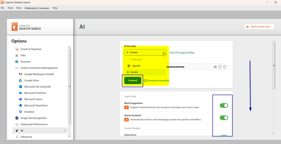This screenshot has height=144, width=281.
Task: Click the Microsoft OneDrive cloud icon
Action: (x=21, y=93)
